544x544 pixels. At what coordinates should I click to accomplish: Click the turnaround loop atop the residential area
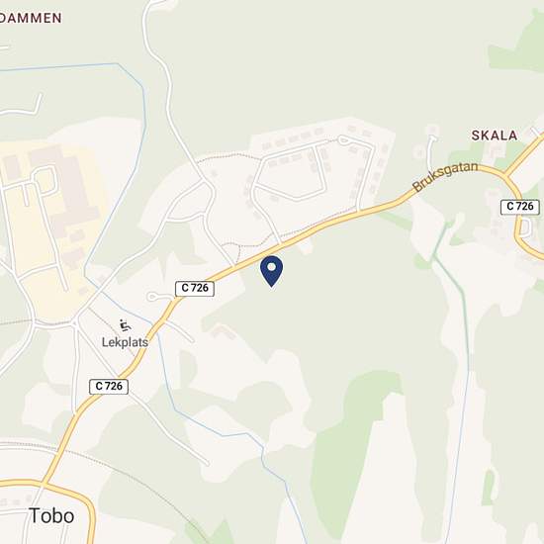(x=344, y=140)
